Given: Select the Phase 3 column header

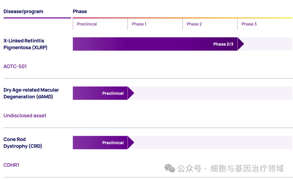Looking at the screenshot, I should 249,24.
